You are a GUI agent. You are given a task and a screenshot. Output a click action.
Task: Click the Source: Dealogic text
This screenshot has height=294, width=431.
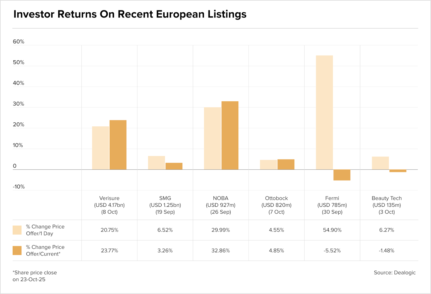pos(395,272)
